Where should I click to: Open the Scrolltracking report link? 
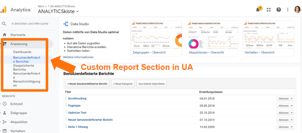[77, 98]
